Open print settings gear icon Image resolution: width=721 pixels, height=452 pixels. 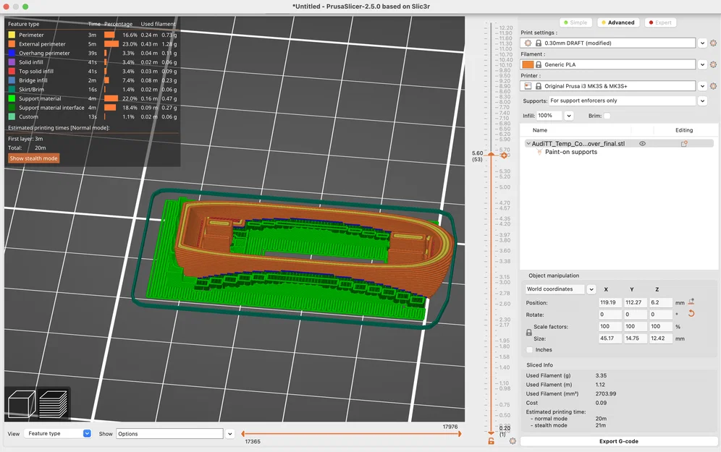coord(713,43)
